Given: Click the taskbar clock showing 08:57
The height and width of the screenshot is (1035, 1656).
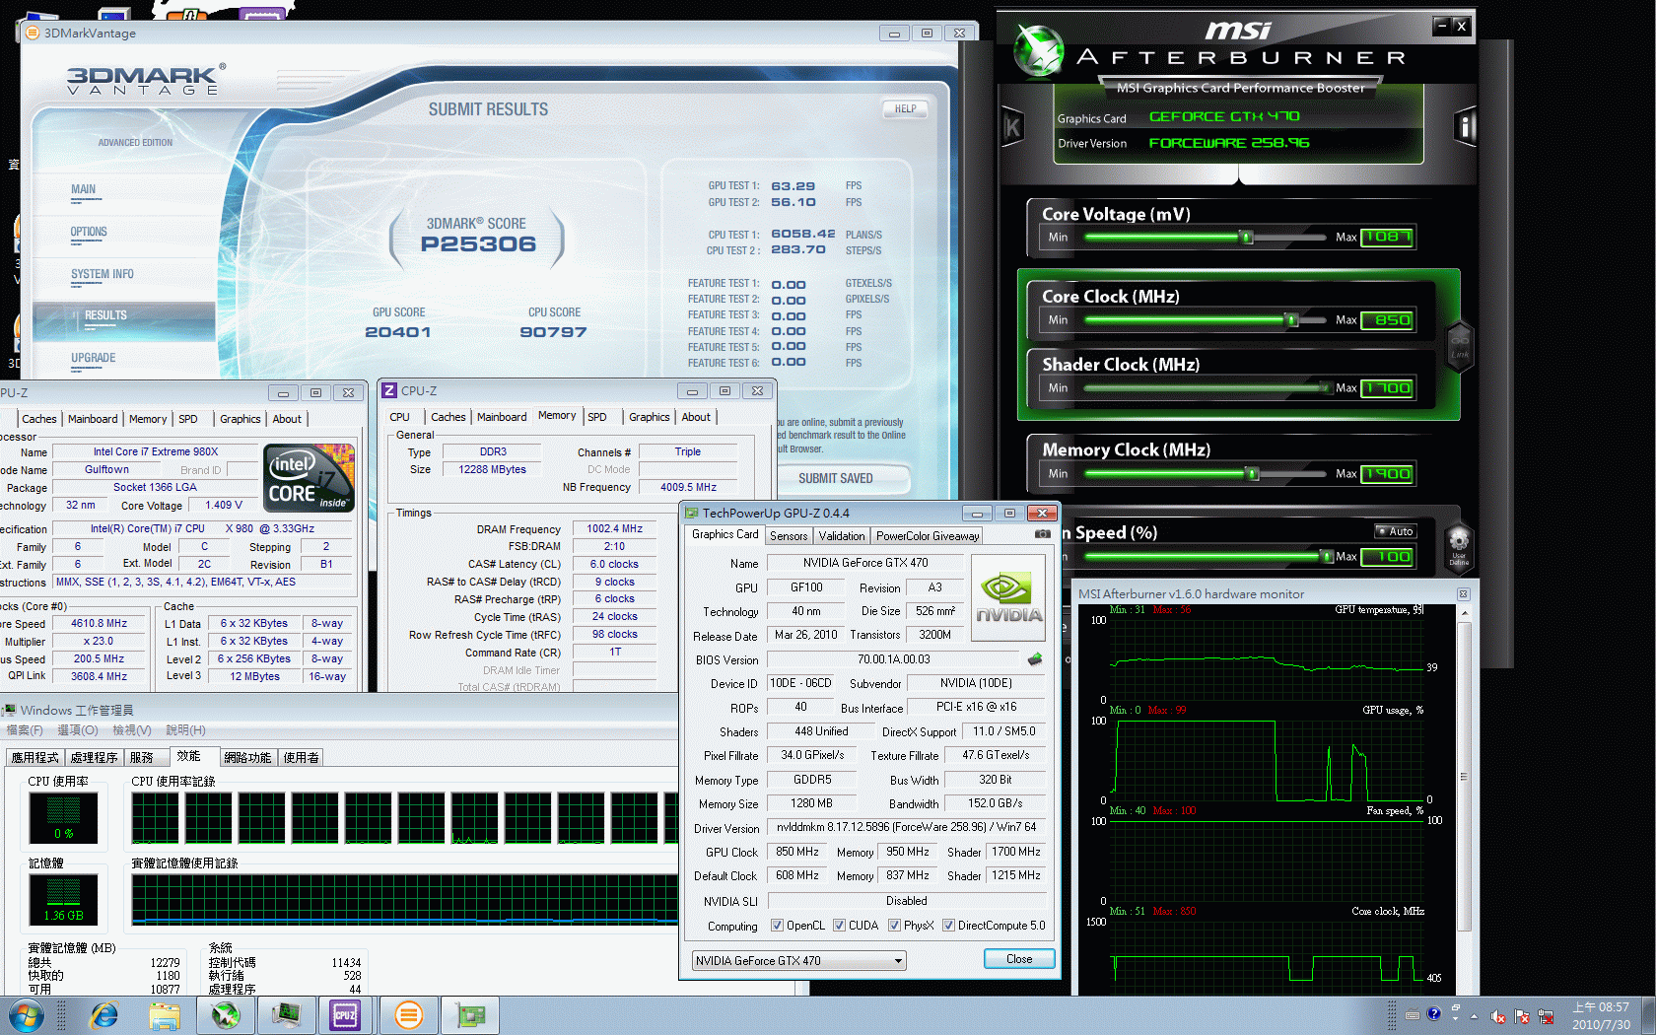Looking at the screenshot, I should 1601,1016.
